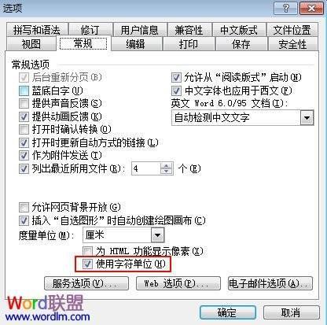This screenshot has height=325, width=327.
Task: Decrease the recent files count spinner
Action: 166,172
